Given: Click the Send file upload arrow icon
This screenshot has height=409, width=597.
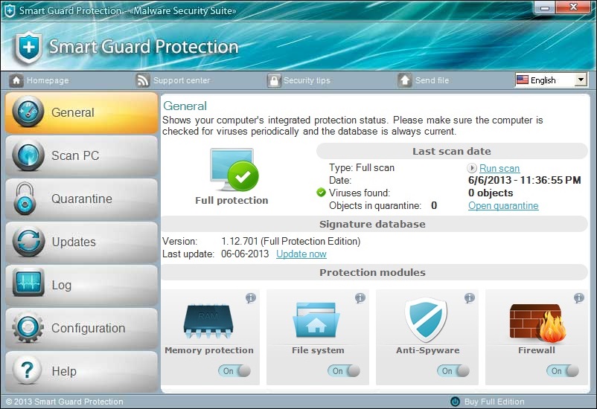Looking at the screenshot, I should click(405, 80).
